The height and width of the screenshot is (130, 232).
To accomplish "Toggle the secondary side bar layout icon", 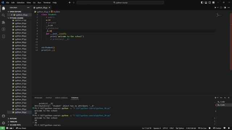I will (x=210, y=3).
